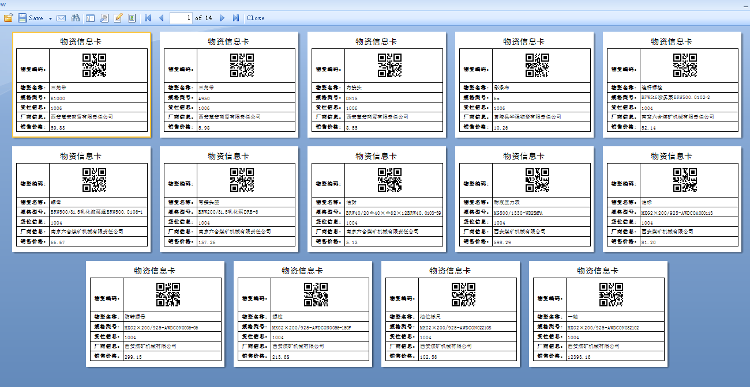Select the card priced 5.13

click(x=377, y=199)
